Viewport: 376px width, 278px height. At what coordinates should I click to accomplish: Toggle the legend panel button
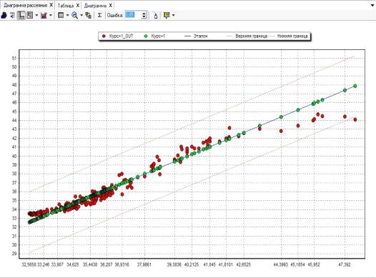(30, 15)
